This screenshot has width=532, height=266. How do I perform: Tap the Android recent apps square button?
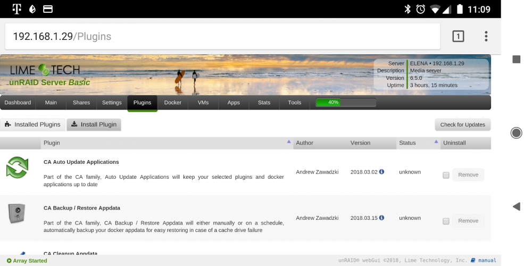[517, 60]
